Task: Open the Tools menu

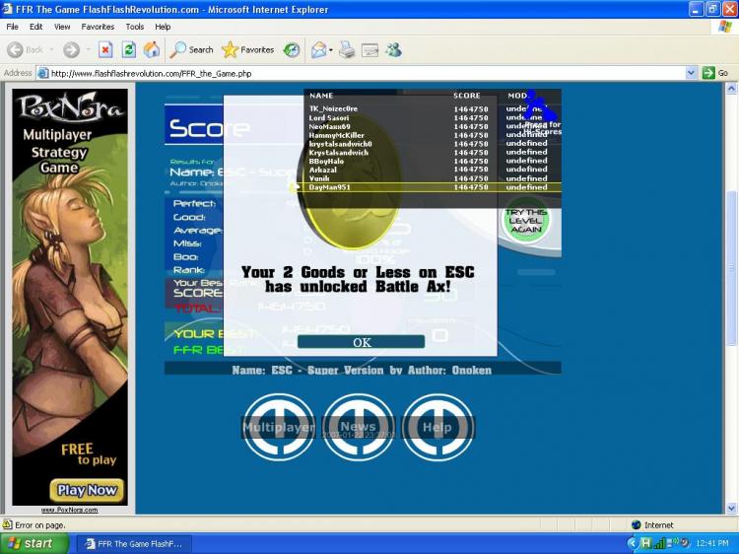Action: (x=134, y=27)
